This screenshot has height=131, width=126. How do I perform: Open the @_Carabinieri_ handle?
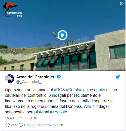pos(28,82)
